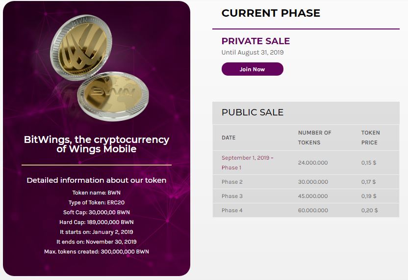Click the Phase 4 row label
Image resolution: width=408 pixels, height=280 pixels.
[x=232, y=210]
